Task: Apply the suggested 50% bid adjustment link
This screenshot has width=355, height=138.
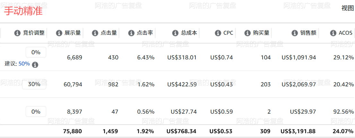Action: coord(24,64)
